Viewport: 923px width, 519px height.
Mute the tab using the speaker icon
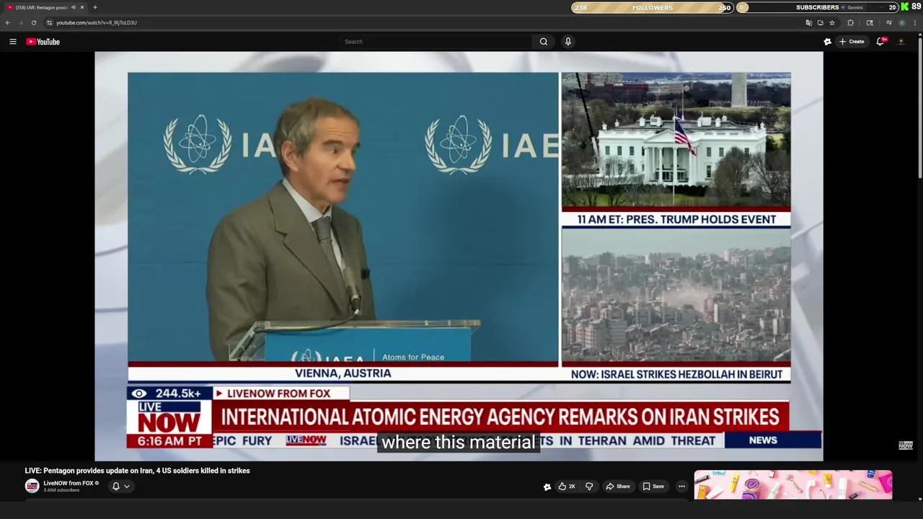74,7
